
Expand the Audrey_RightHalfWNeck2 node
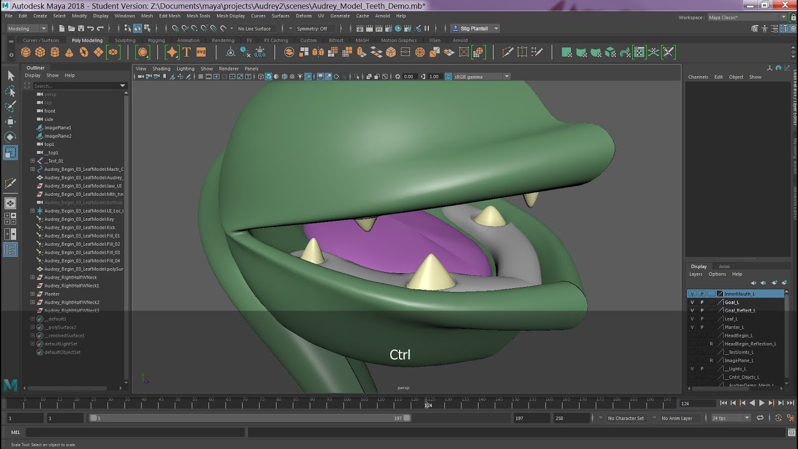(32, 302)
